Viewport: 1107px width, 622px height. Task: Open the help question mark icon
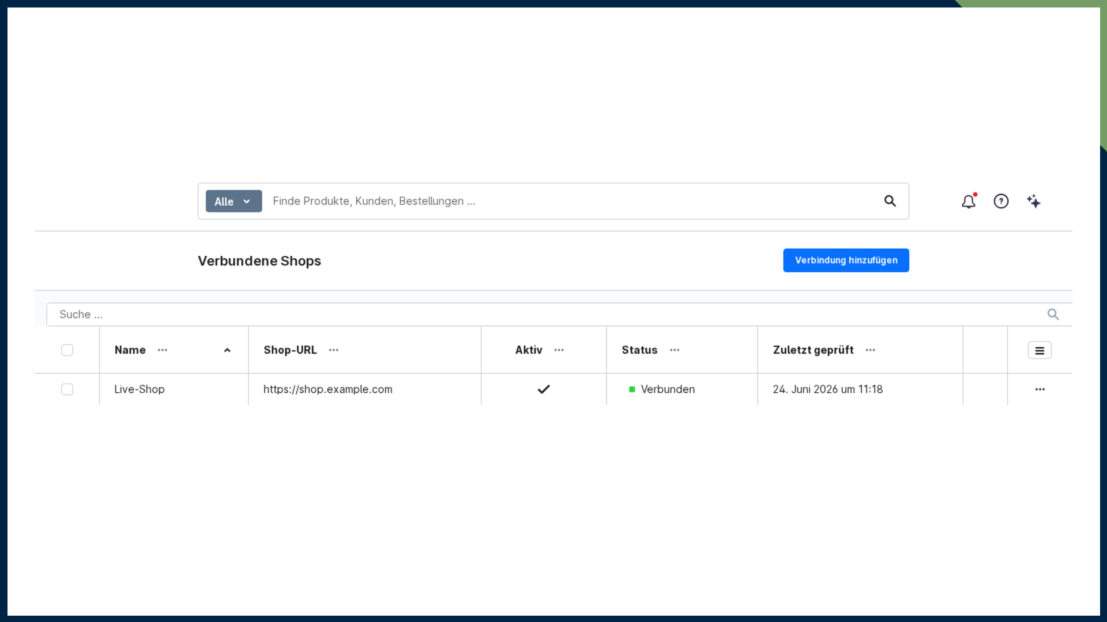point(1001,202)
